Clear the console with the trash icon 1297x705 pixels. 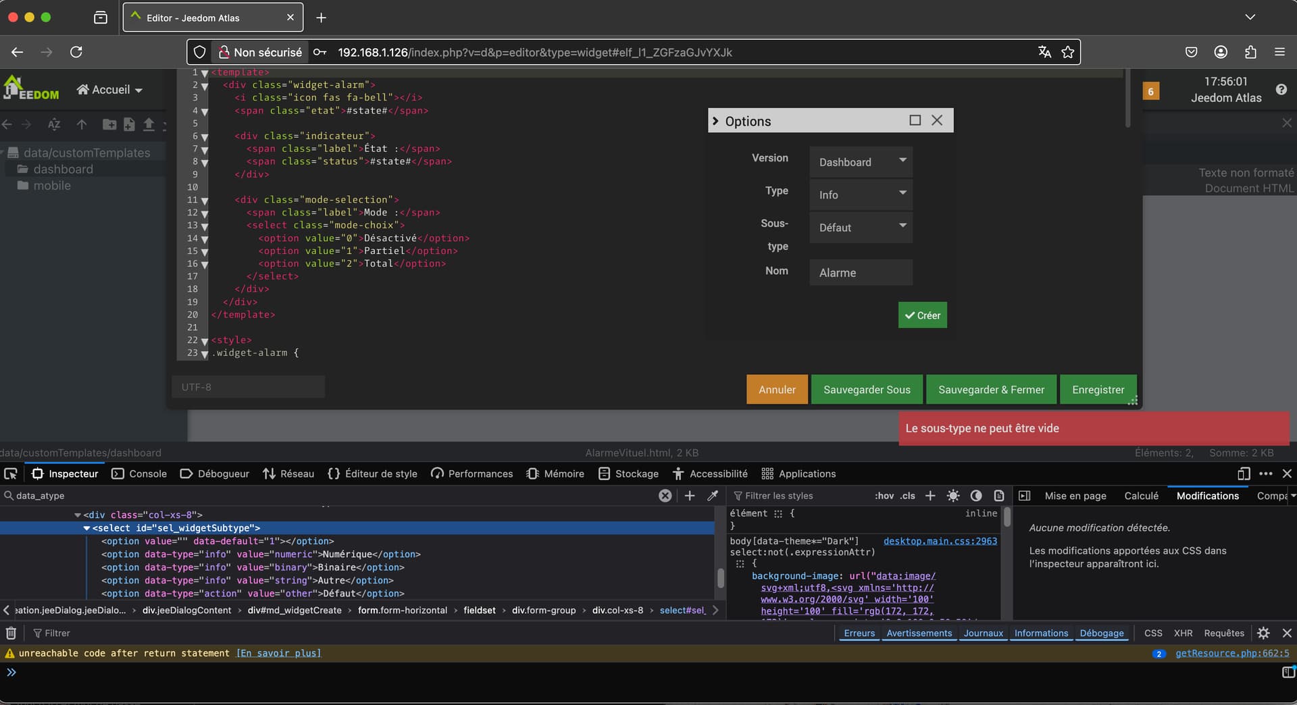11,633
